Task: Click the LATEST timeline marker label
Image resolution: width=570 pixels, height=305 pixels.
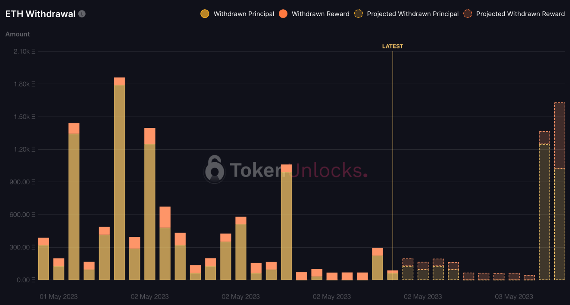Action: click(x=393, y=46)
